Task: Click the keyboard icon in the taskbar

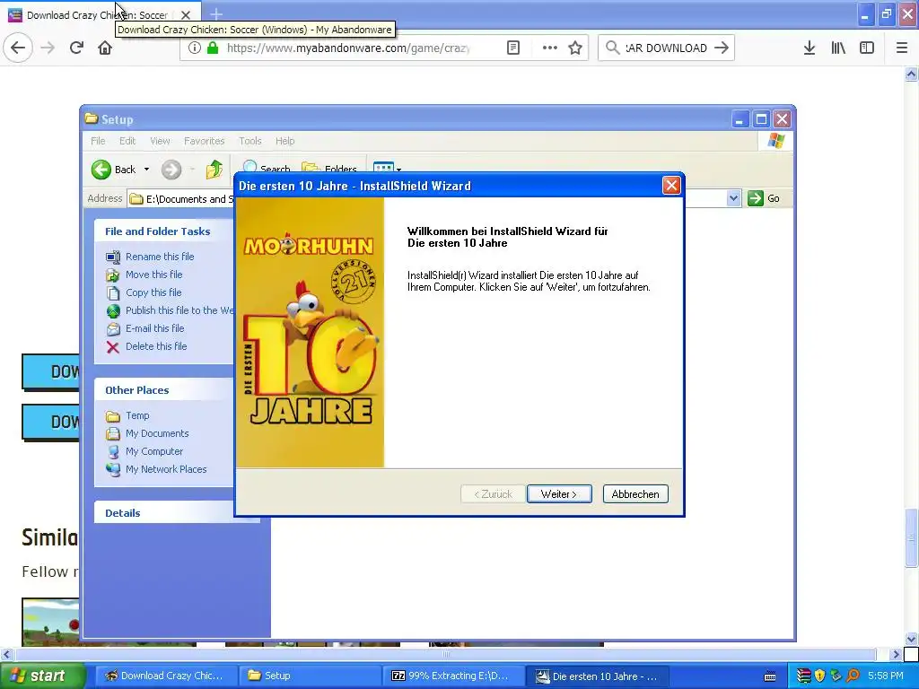Action: [x=769, y=676]
